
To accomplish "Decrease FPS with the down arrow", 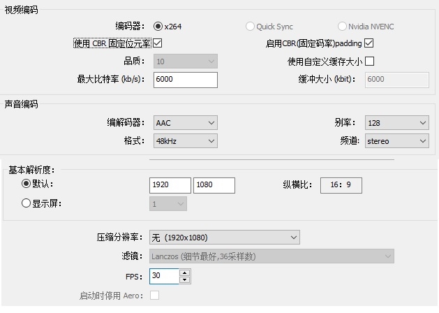I will tap(185, 280).
